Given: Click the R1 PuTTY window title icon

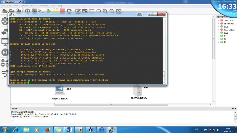Looking at the screenshot, I should (11, 14).
